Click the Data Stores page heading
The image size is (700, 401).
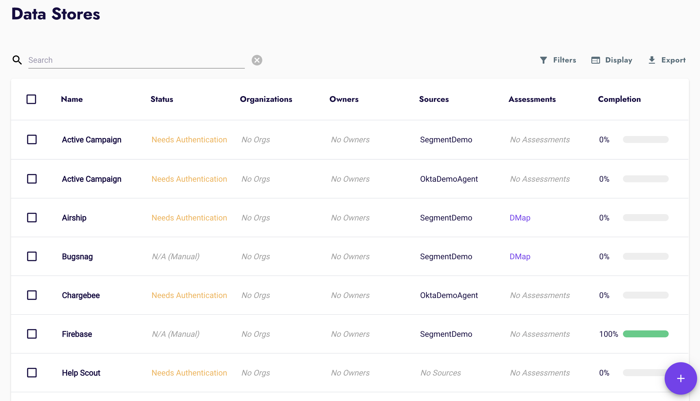click(56, 14)
